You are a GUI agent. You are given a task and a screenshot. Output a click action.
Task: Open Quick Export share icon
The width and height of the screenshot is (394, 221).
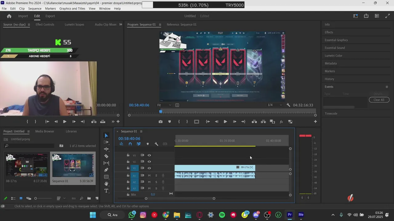(x=366, y=16)
